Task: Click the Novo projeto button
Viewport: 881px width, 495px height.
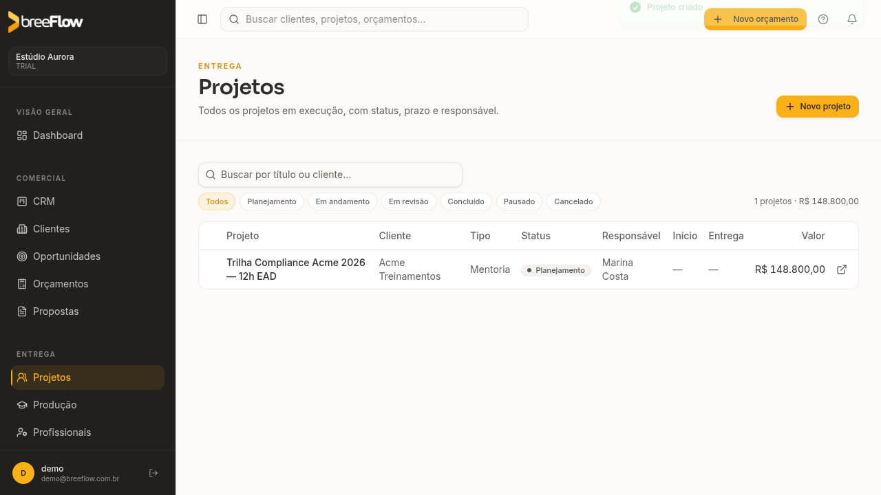Action: 818,107
